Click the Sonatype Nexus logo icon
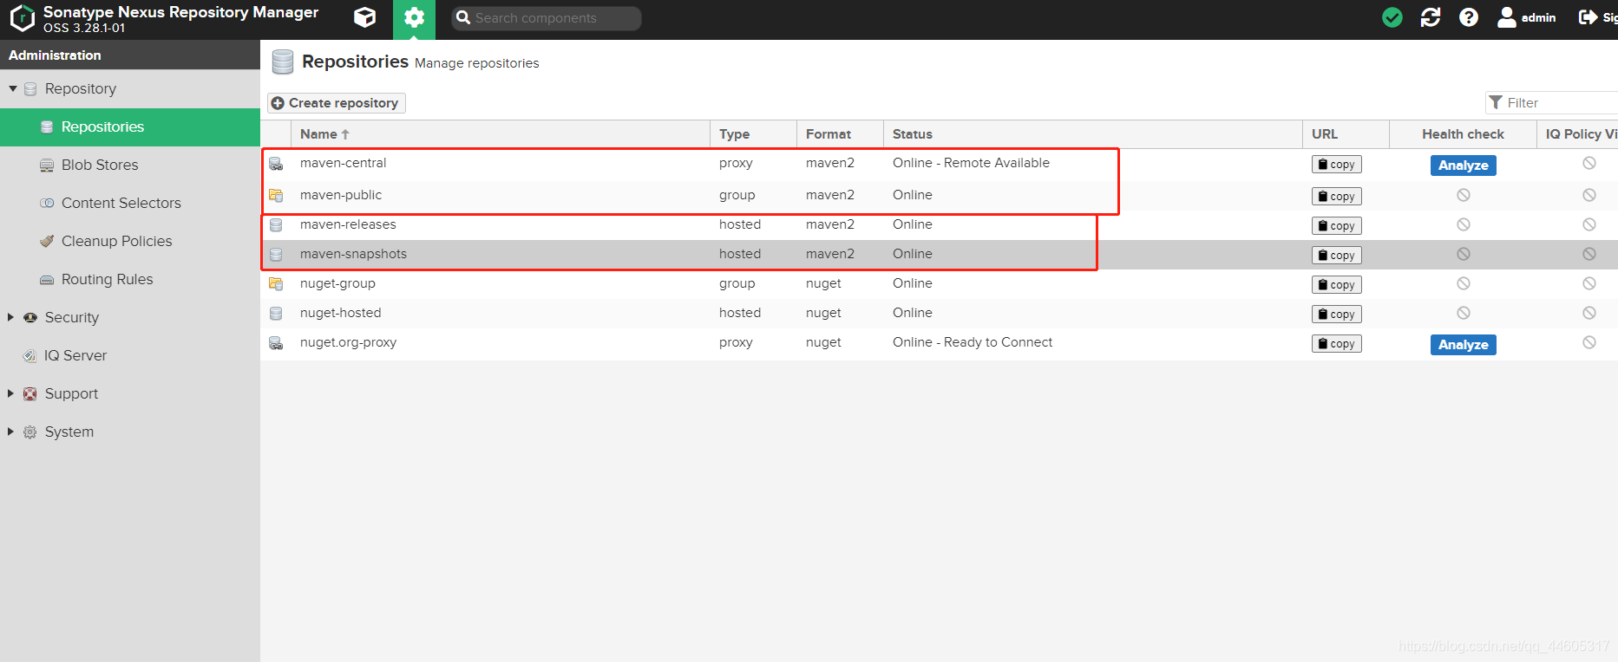The width and height of the screenshot is (1618, 662). pos(22,18)
